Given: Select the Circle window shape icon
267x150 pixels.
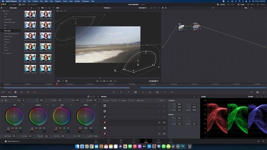Looking at the screenshot, I should pyautogui.click(x=105, y=111).
